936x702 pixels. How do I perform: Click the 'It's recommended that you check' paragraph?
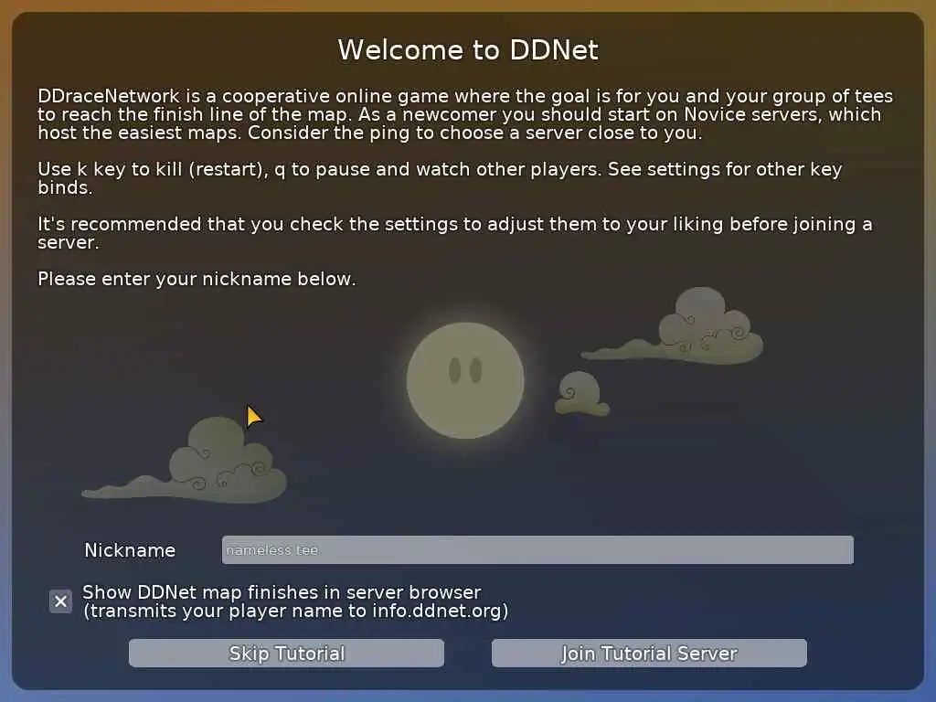tap(455, 233)
